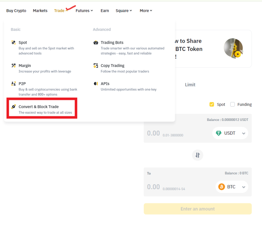Viewport: 262px width, 227px height.
Task: Click the Bitcoin coin banner image
Action: tap(234, 48)
